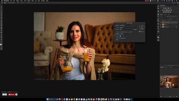Open the Character panel icon
Image resolution: width=179 pixels, height=101 pixels.
pyautogui.click(x=158, y=27)
